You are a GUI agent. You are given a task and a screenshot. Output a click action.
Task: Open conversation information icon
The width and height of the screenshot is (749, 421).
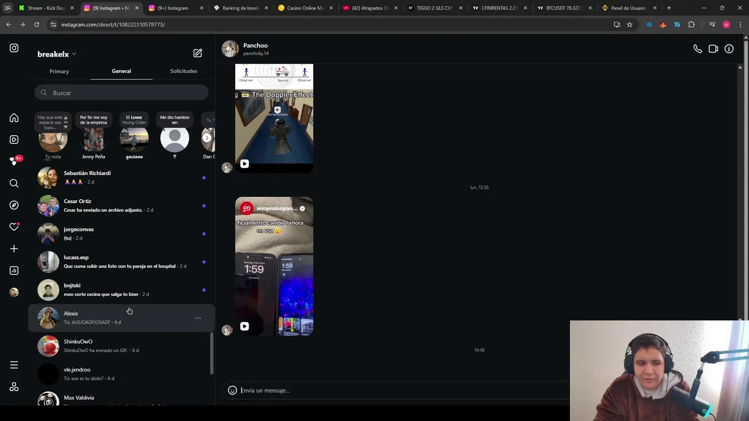coord(729,49)
